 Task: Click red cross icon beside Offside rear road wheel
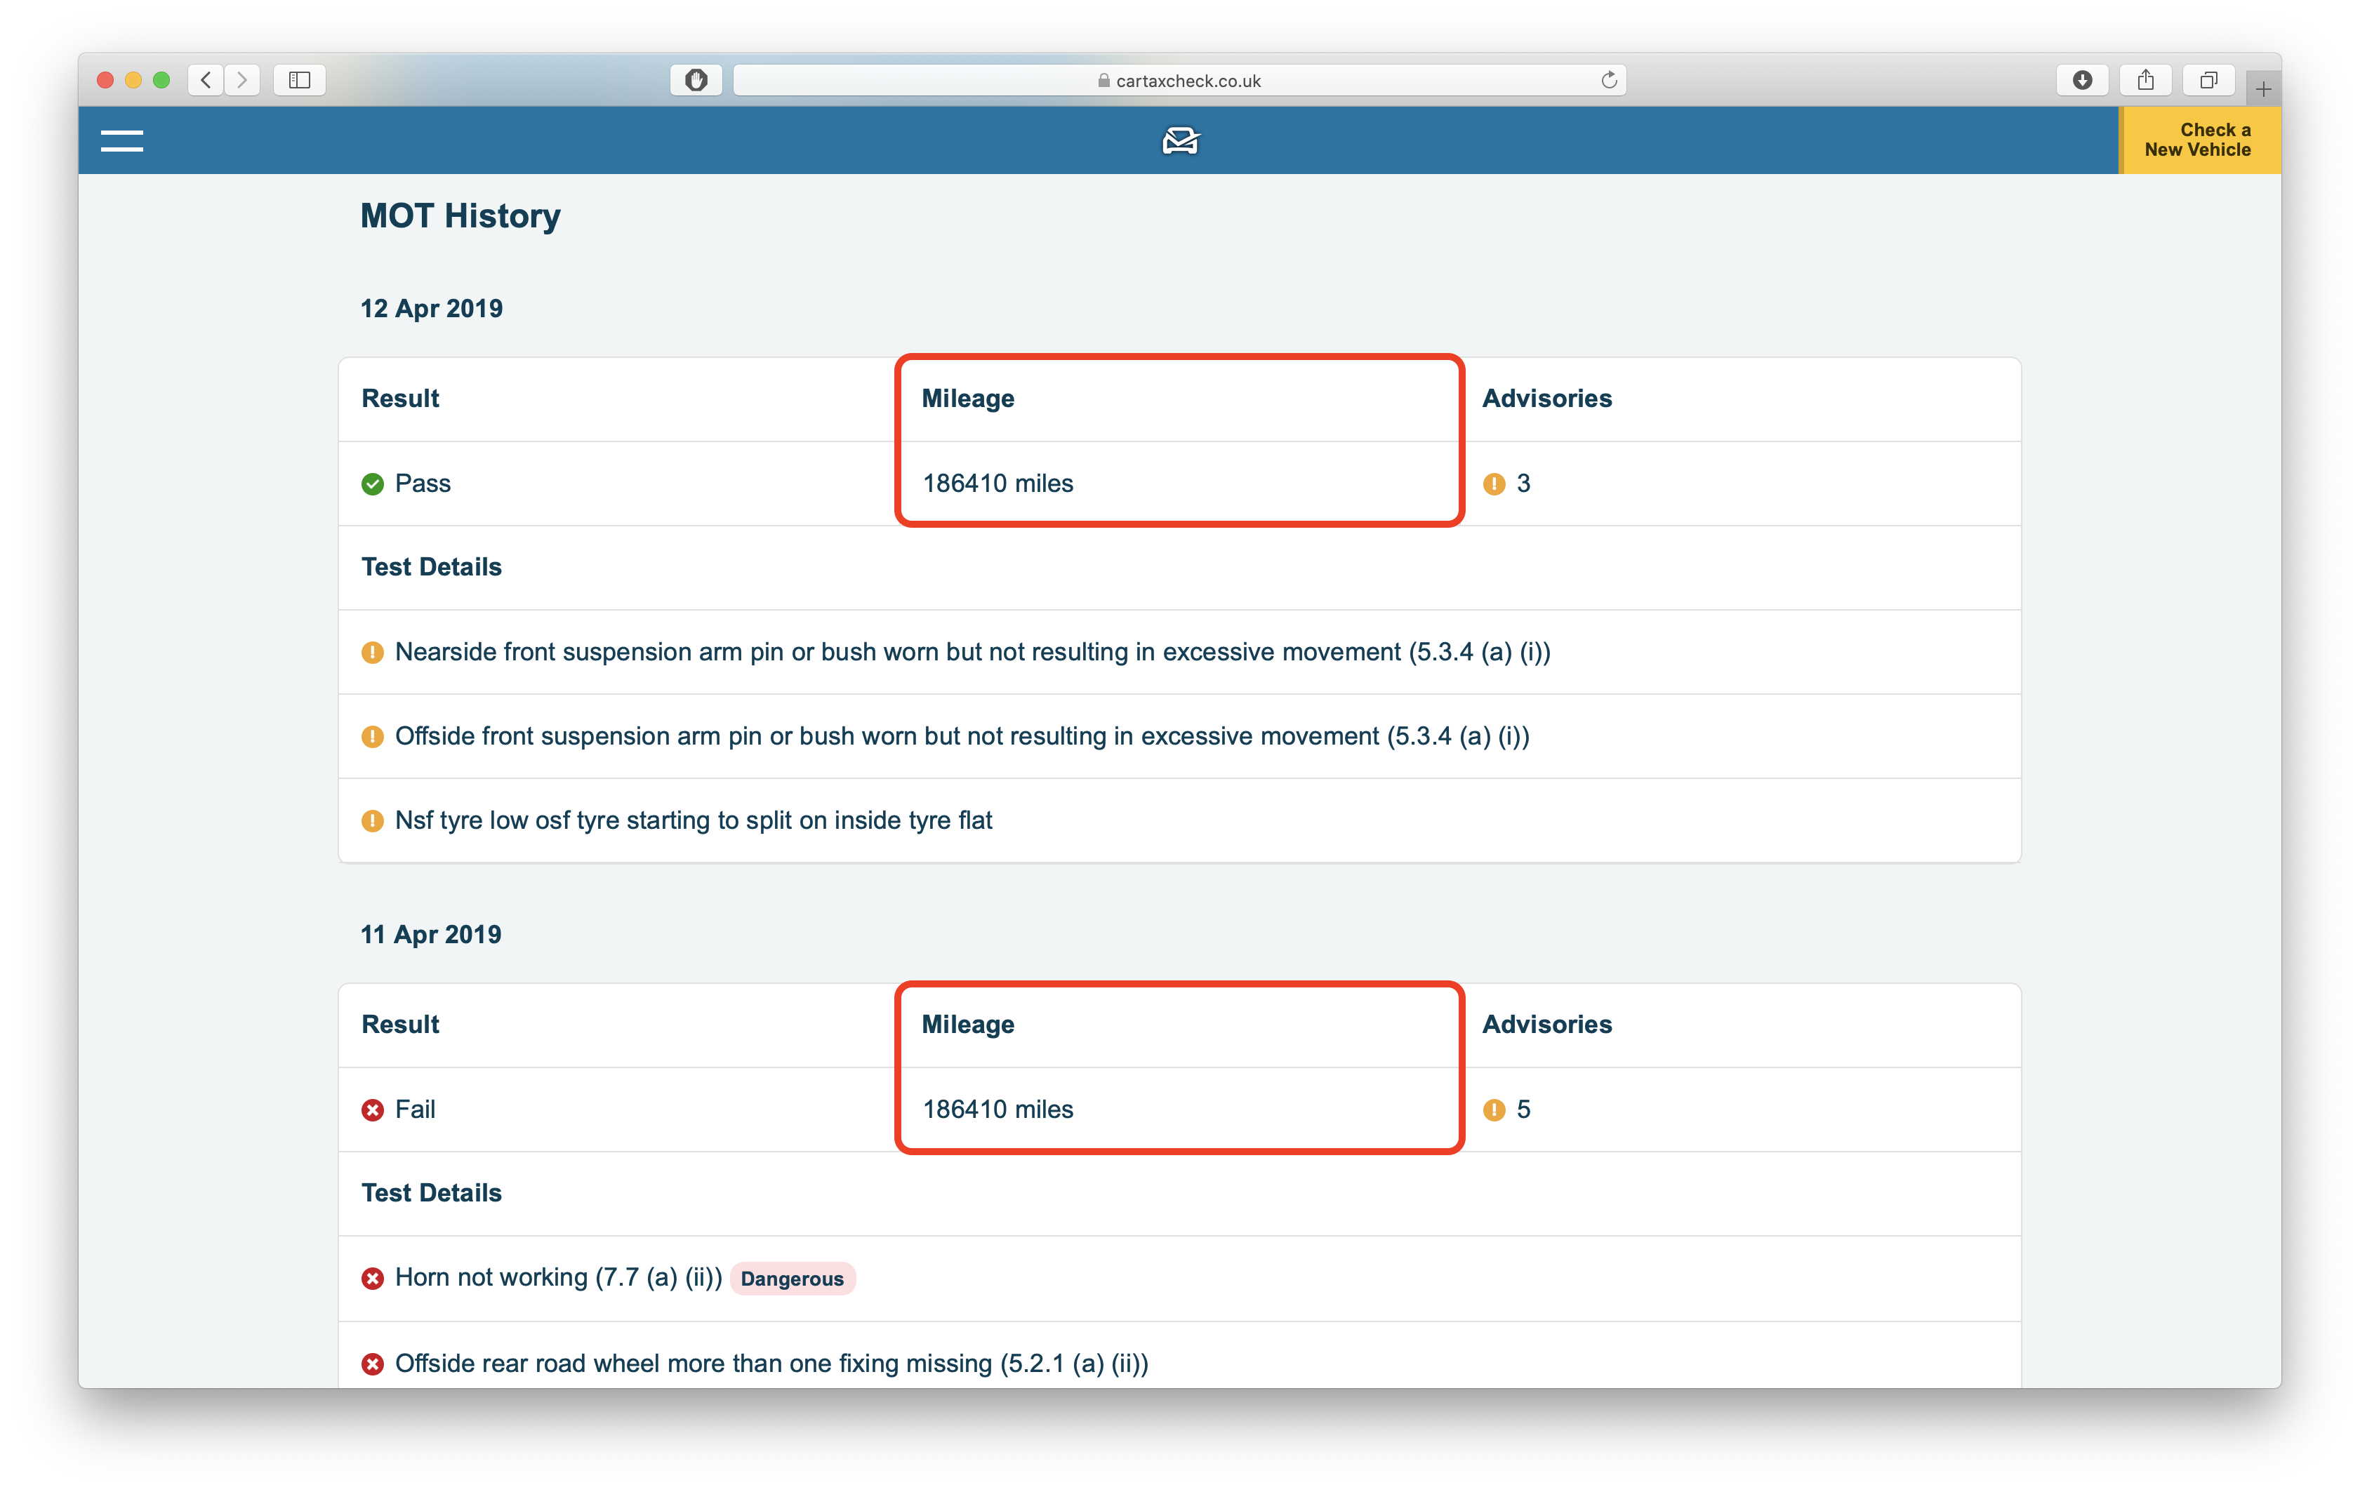pos(373,1364)
